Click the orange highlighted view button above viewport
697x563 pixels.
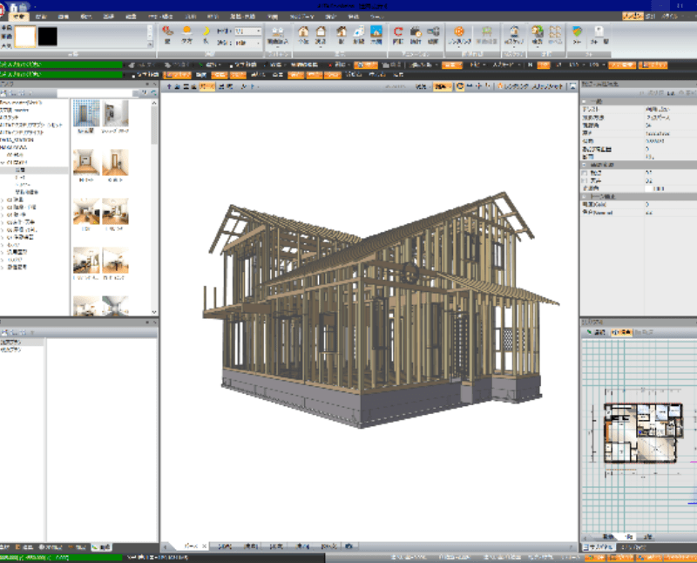click(x=207, y=87)
